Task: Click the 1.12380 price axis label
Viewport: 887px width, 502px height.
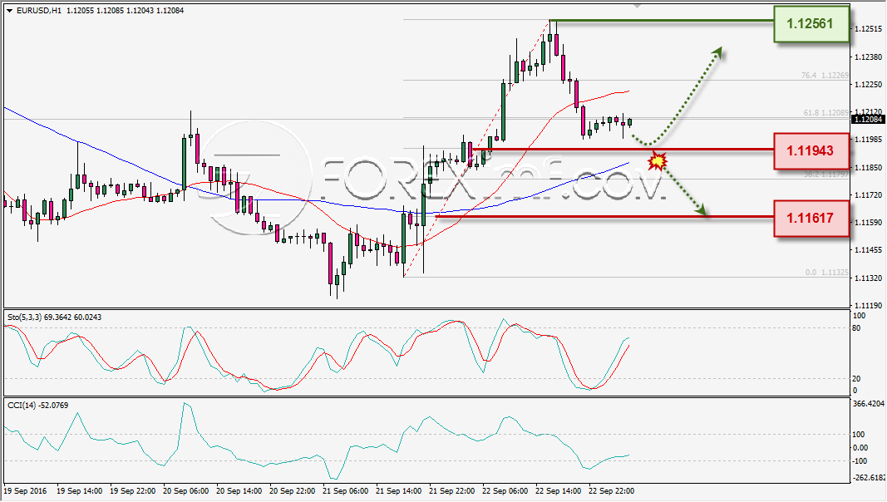Action: point(869,57)
